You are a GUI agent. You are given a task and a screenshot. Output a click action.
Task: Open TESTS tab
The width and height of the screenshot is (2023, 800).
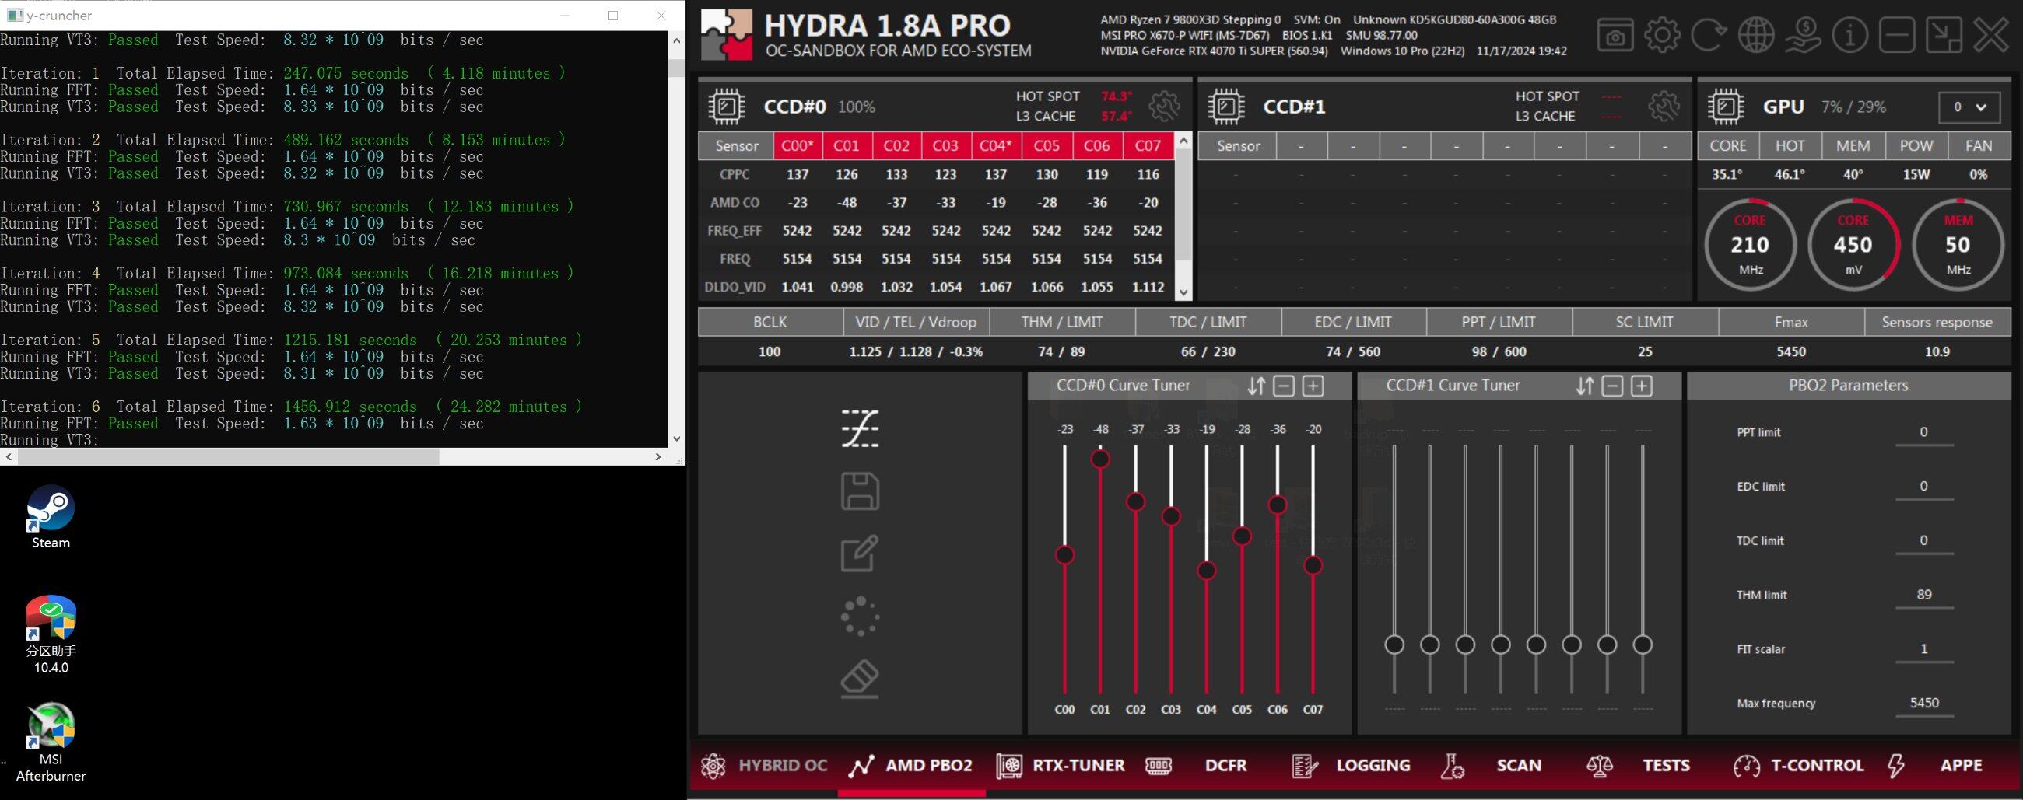[x=1638, y=766]
